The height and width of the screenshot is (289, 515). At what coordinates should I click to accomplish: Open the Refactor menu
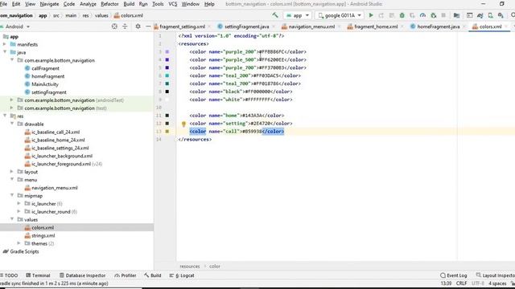109,4
